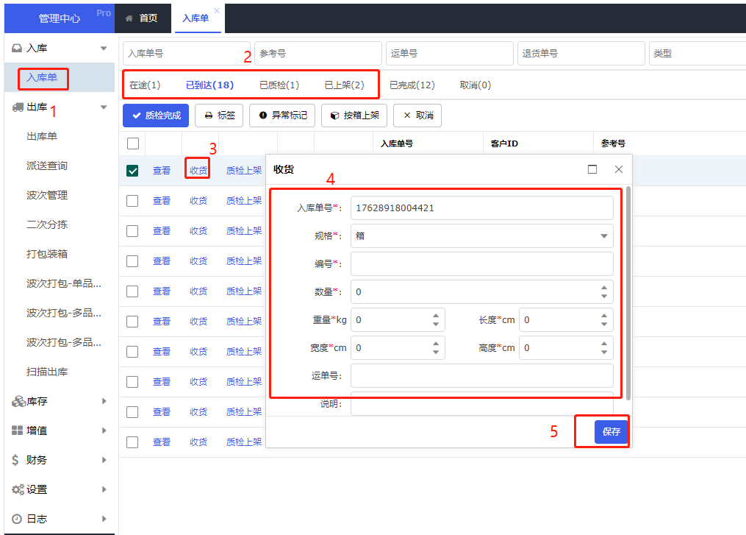
Task: Click the inbox tray icon beside 入库
Action: [17, 48]
